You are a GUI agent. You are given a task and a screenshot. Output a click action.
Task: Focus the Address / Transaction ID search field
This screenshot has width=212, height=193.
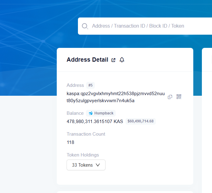[x=145, y=26]
